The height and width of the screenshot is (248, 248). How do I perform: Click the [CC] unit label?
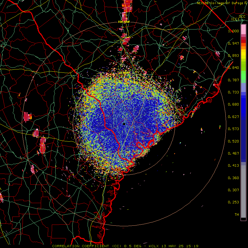pos(235,19)
